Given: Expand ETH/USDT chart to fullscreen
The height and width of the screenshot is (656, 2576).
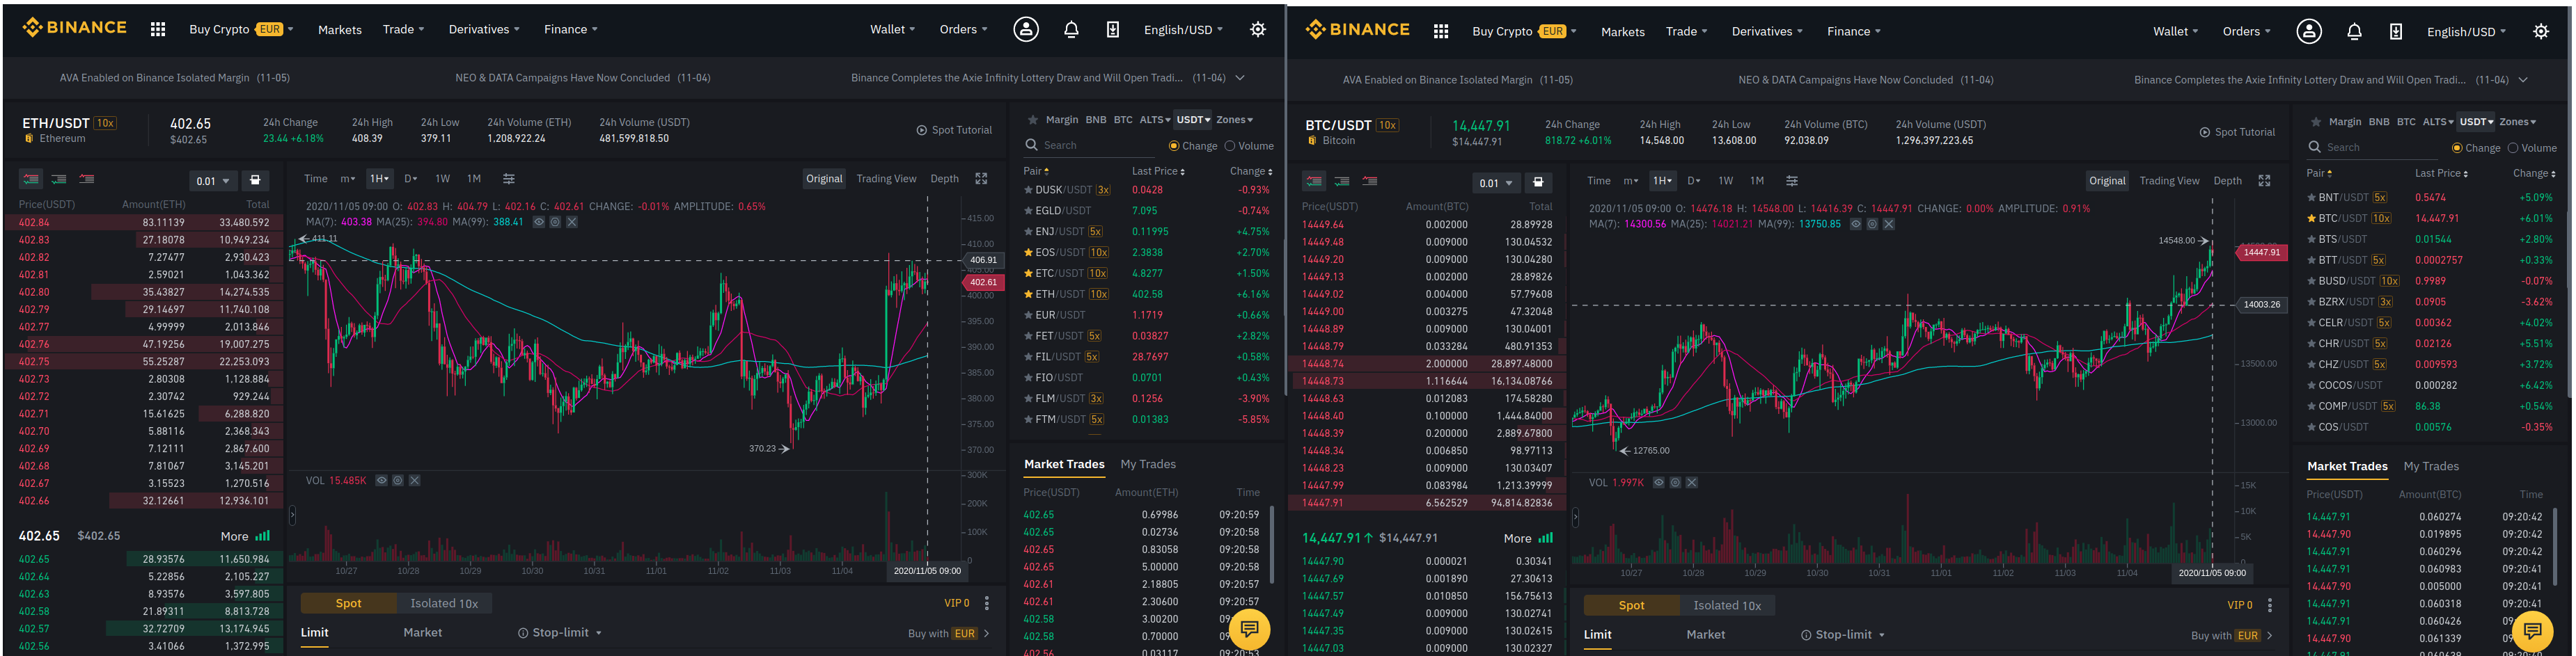Looking at the screenshot, I should point(981,179).
